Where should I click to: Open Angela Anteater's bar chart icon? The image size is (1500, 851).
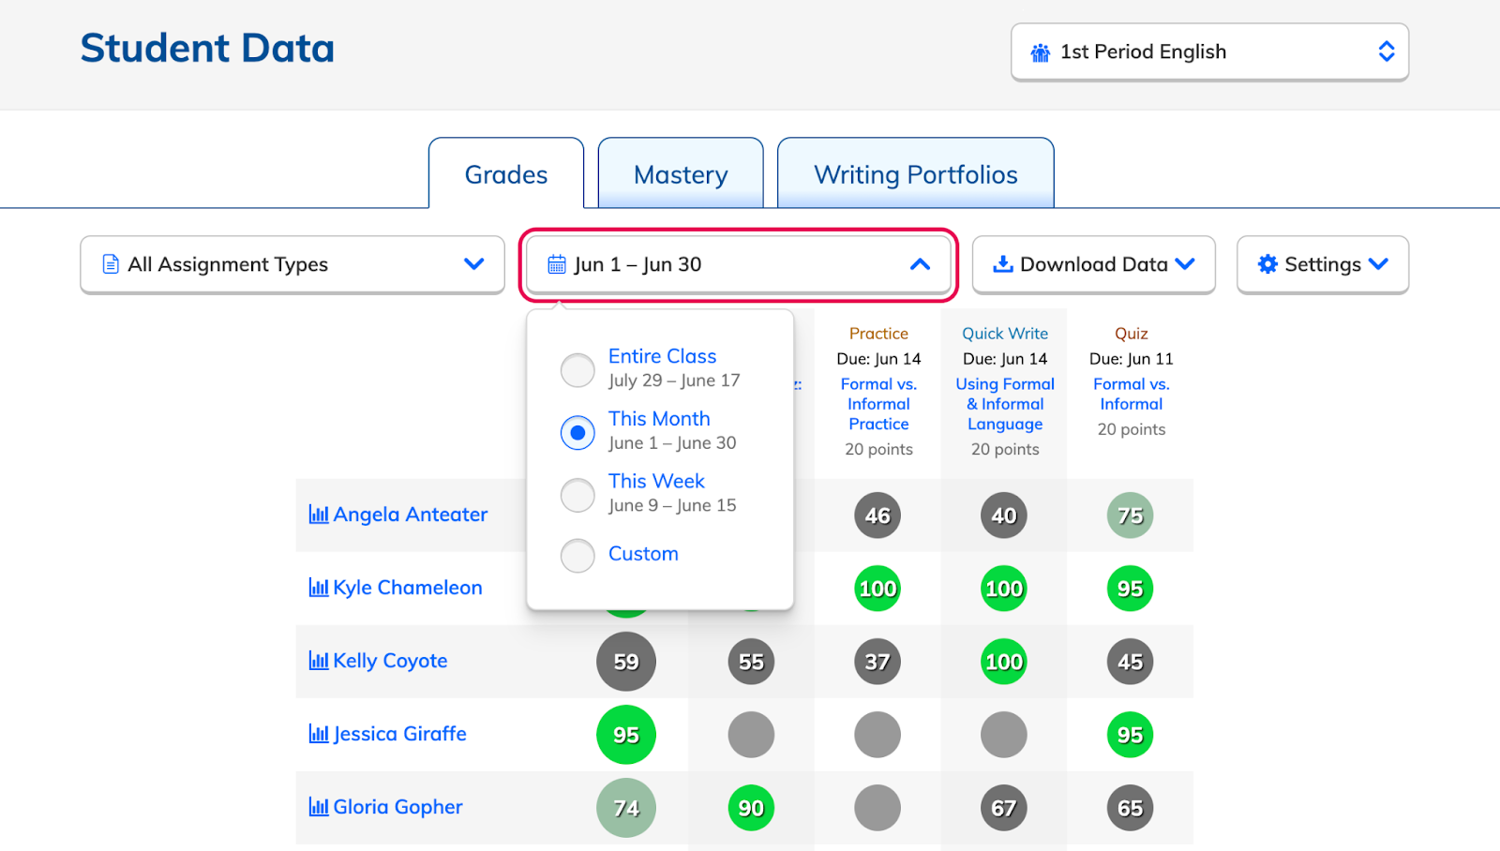click(x=319, y=515)
